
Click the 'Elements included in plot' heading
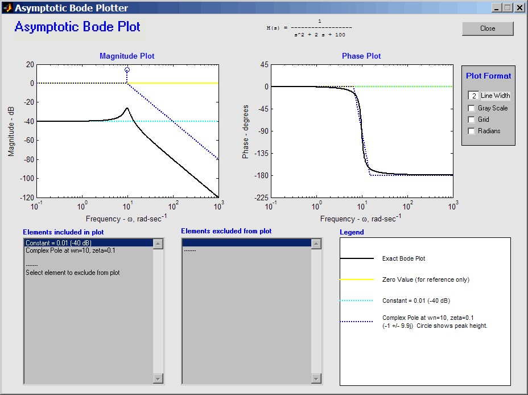click(x=63, y=232)
